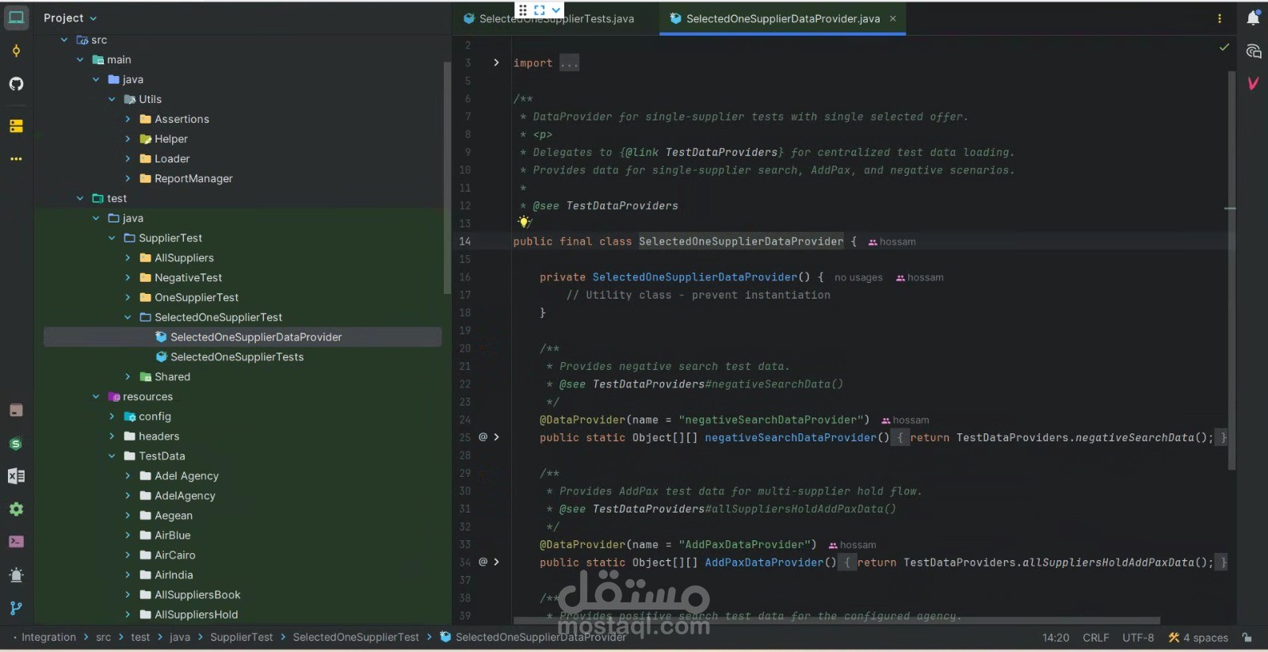Open the AI Assistant chat icon

click(x=1253, y=51)
